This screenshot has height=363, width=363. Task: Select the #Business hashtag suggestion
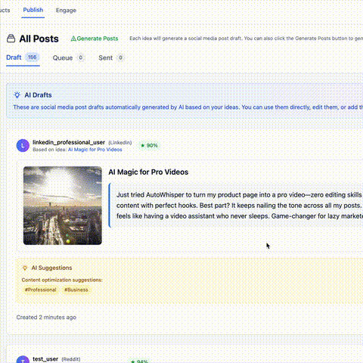76,290
